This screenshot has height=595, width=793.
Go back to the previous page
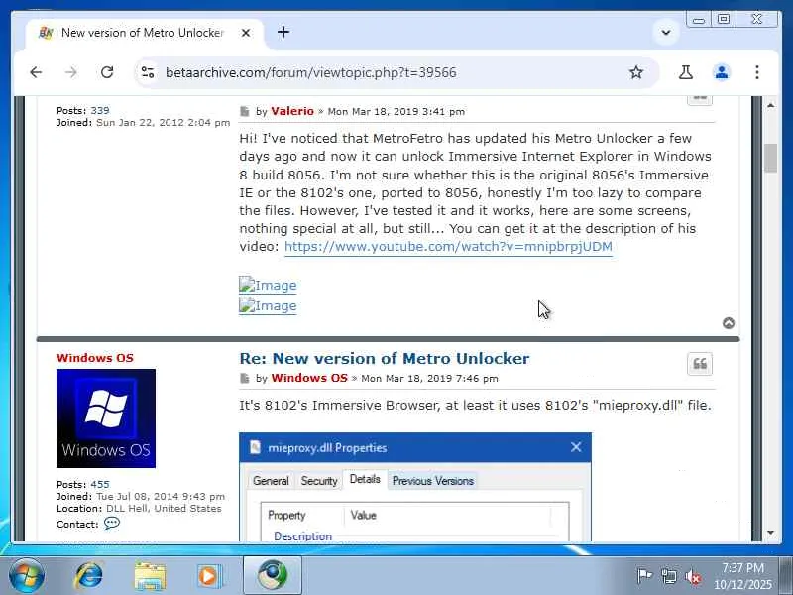(36, 72)
